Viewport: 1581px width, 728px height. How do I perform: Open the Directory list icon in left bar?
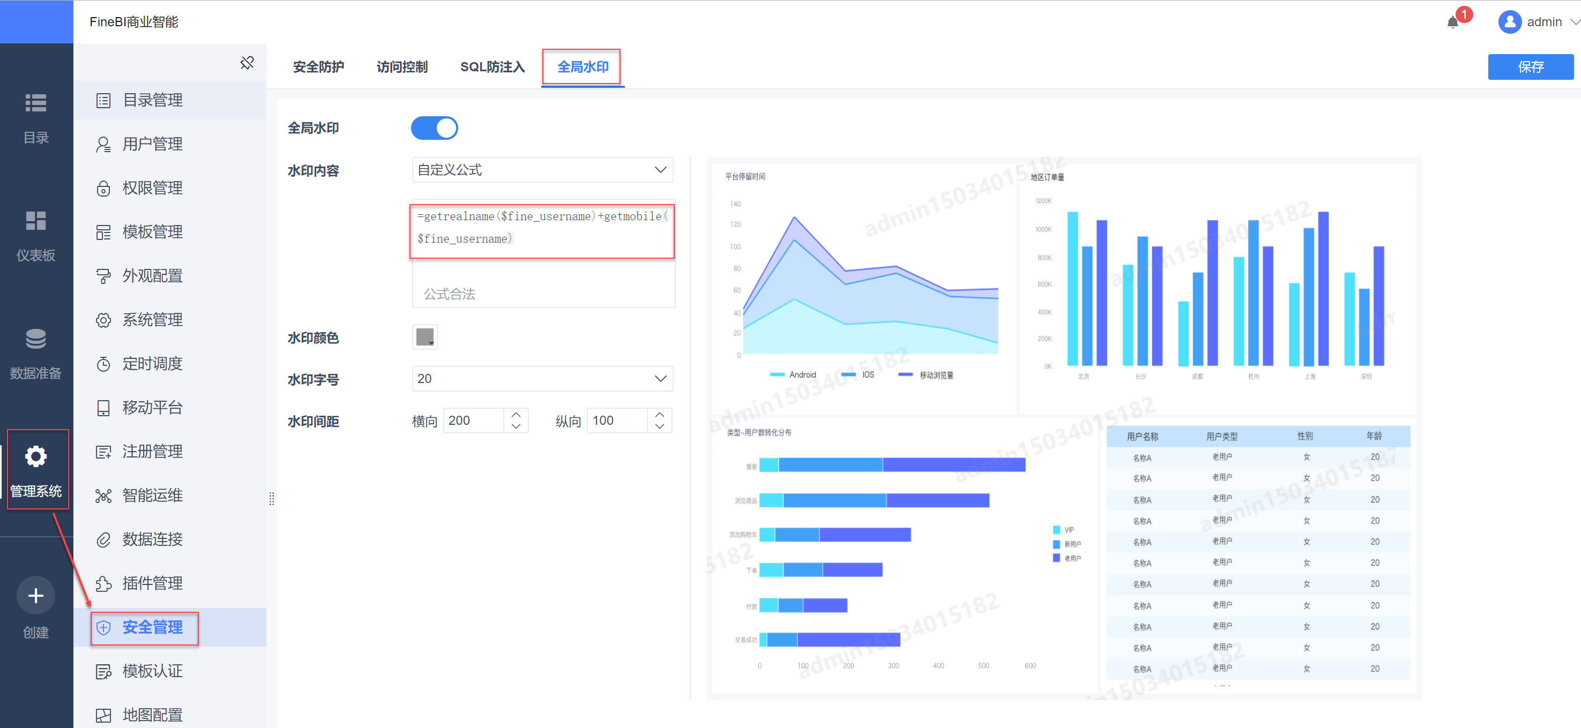pos(35,103)
